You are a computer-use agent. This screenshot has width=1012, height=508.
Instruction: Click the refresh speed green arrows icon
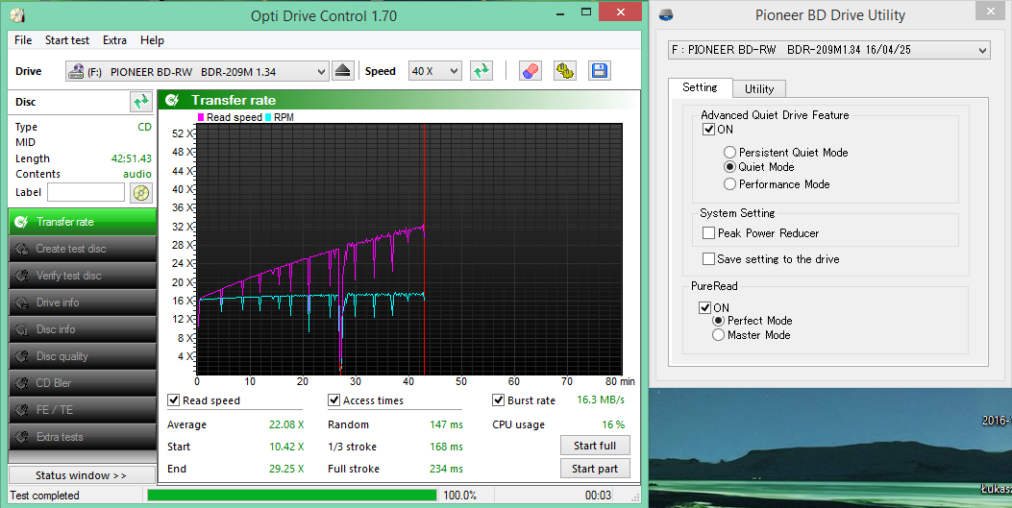481,71
